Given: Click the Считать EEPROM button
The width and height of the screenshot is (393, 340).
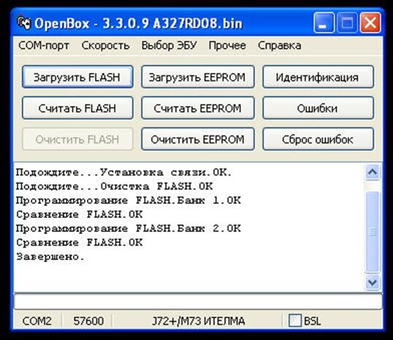Looking at the screenshot, I should (198, 108).
